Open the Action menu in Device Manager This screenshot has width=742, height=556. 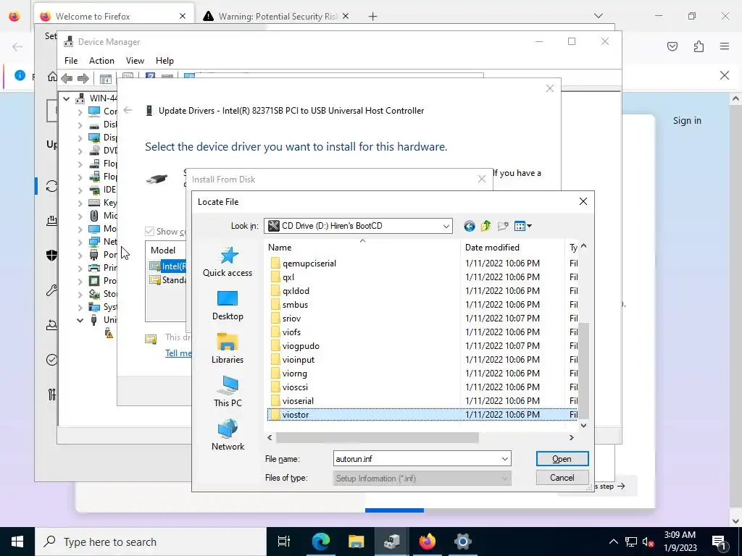click(x=101, y=61)
